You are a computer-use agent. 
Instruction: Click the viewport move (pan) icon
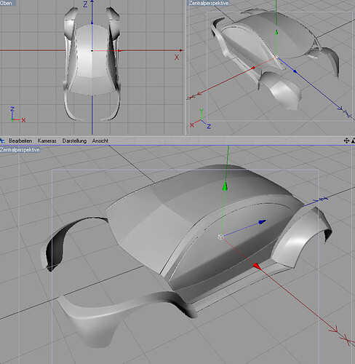(x=346, y=141)
